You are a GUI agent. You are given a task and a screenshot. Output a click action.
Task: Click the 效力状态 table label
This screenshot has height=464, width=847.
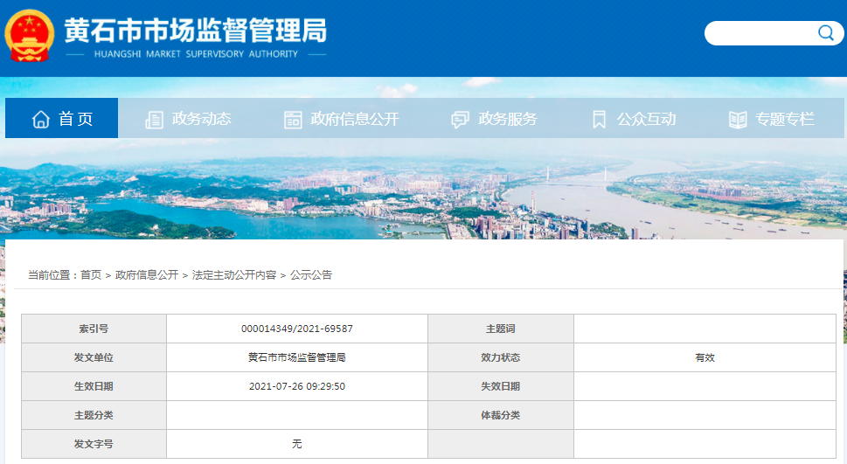coord(501,357)
